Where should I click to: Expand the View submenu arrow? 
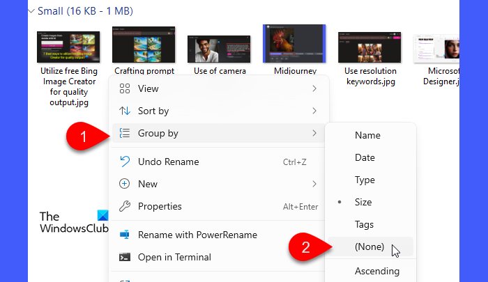tap(314, 88)
